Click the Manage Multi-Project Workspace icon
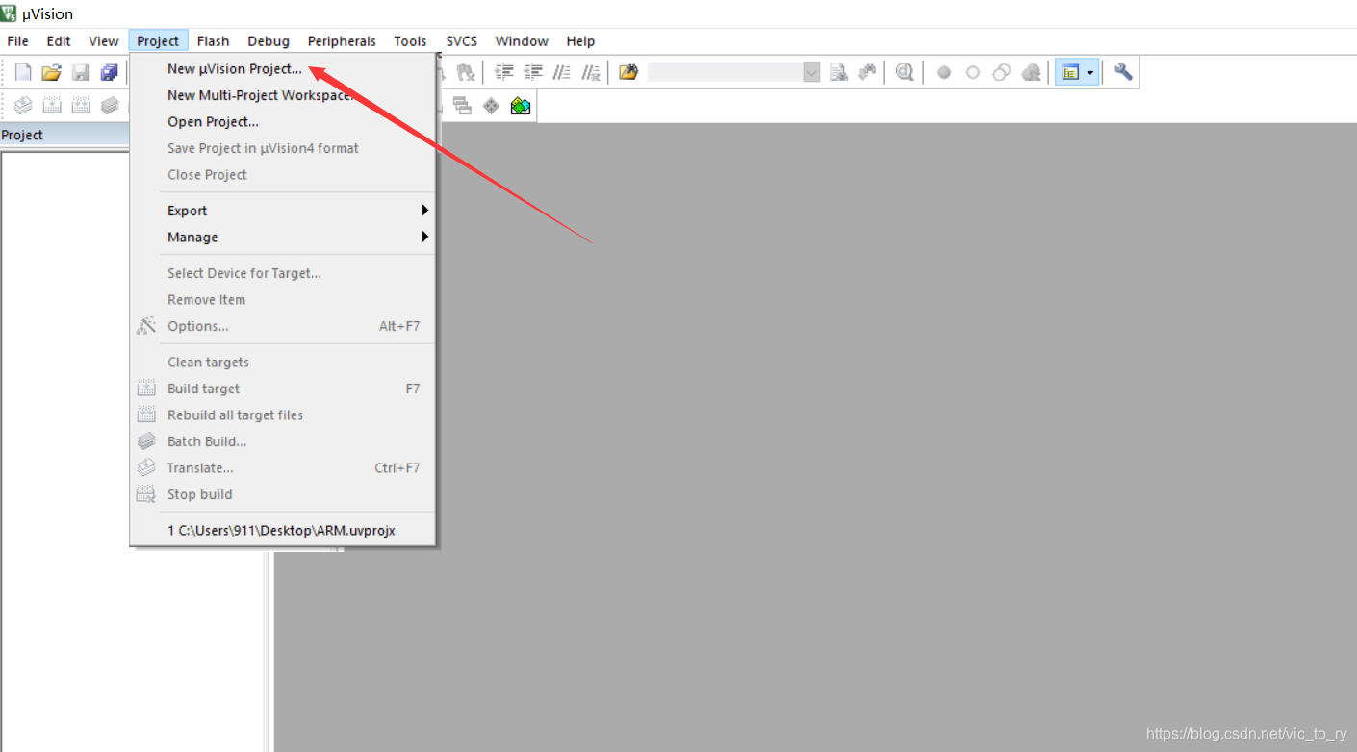1357x752 pixels. [x=462, y=106]
